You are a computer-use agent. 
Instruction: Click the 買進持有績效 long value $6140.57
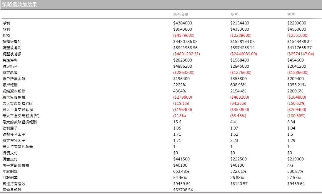click(239, 183)
